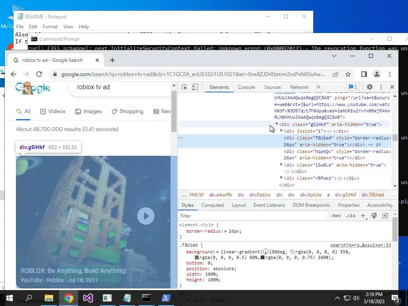Open the 2 issues message badge
The width and height of the screenshot is (408, 306).
(x=353, y=87)
